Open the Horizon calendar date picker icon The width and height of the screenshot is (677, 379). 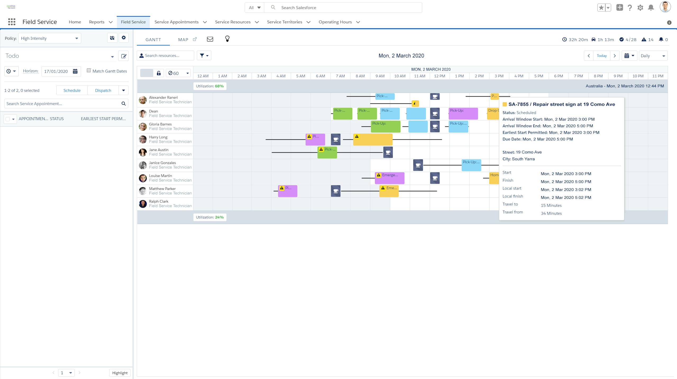[x=75, y=71]
